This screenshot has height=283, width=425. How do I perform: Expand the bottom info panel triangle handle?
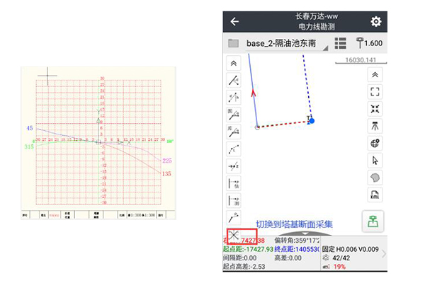pyautogui.click(x=304, y=233)
